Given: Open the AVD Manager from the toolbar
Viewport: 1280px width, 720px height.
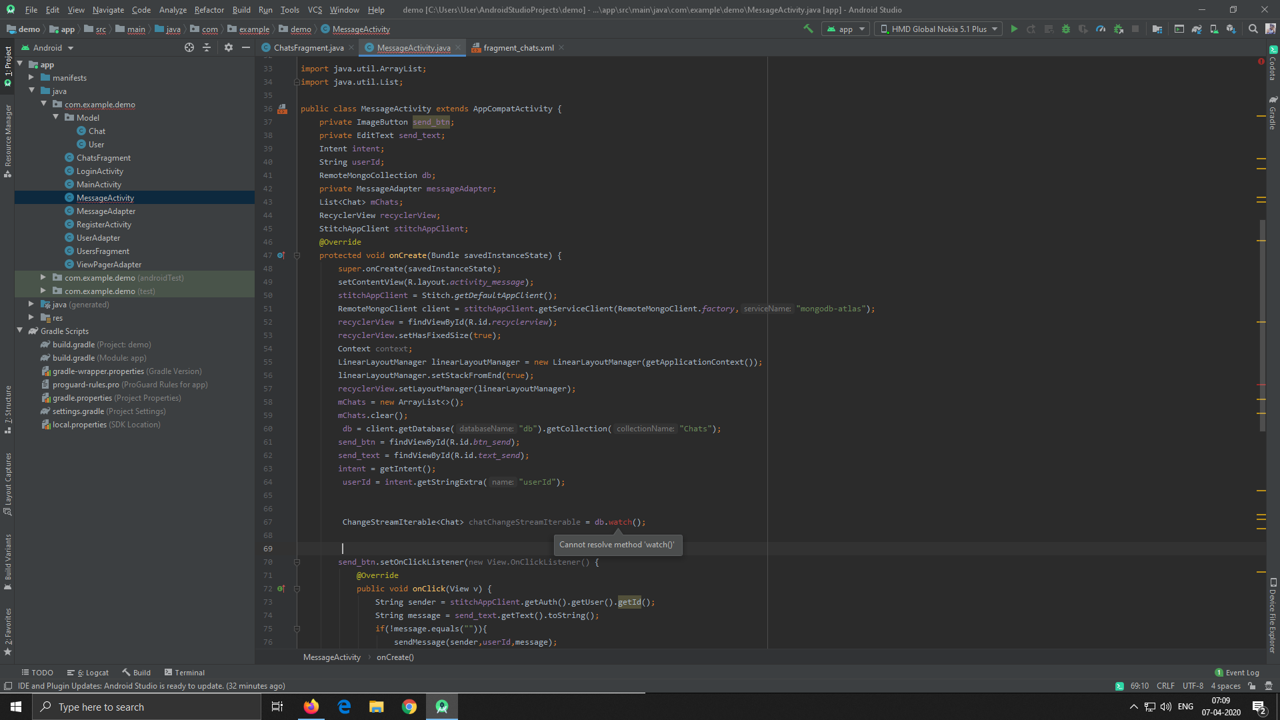Looking at the screenshot, I should pyautogui.click(x=1215, y=29).
